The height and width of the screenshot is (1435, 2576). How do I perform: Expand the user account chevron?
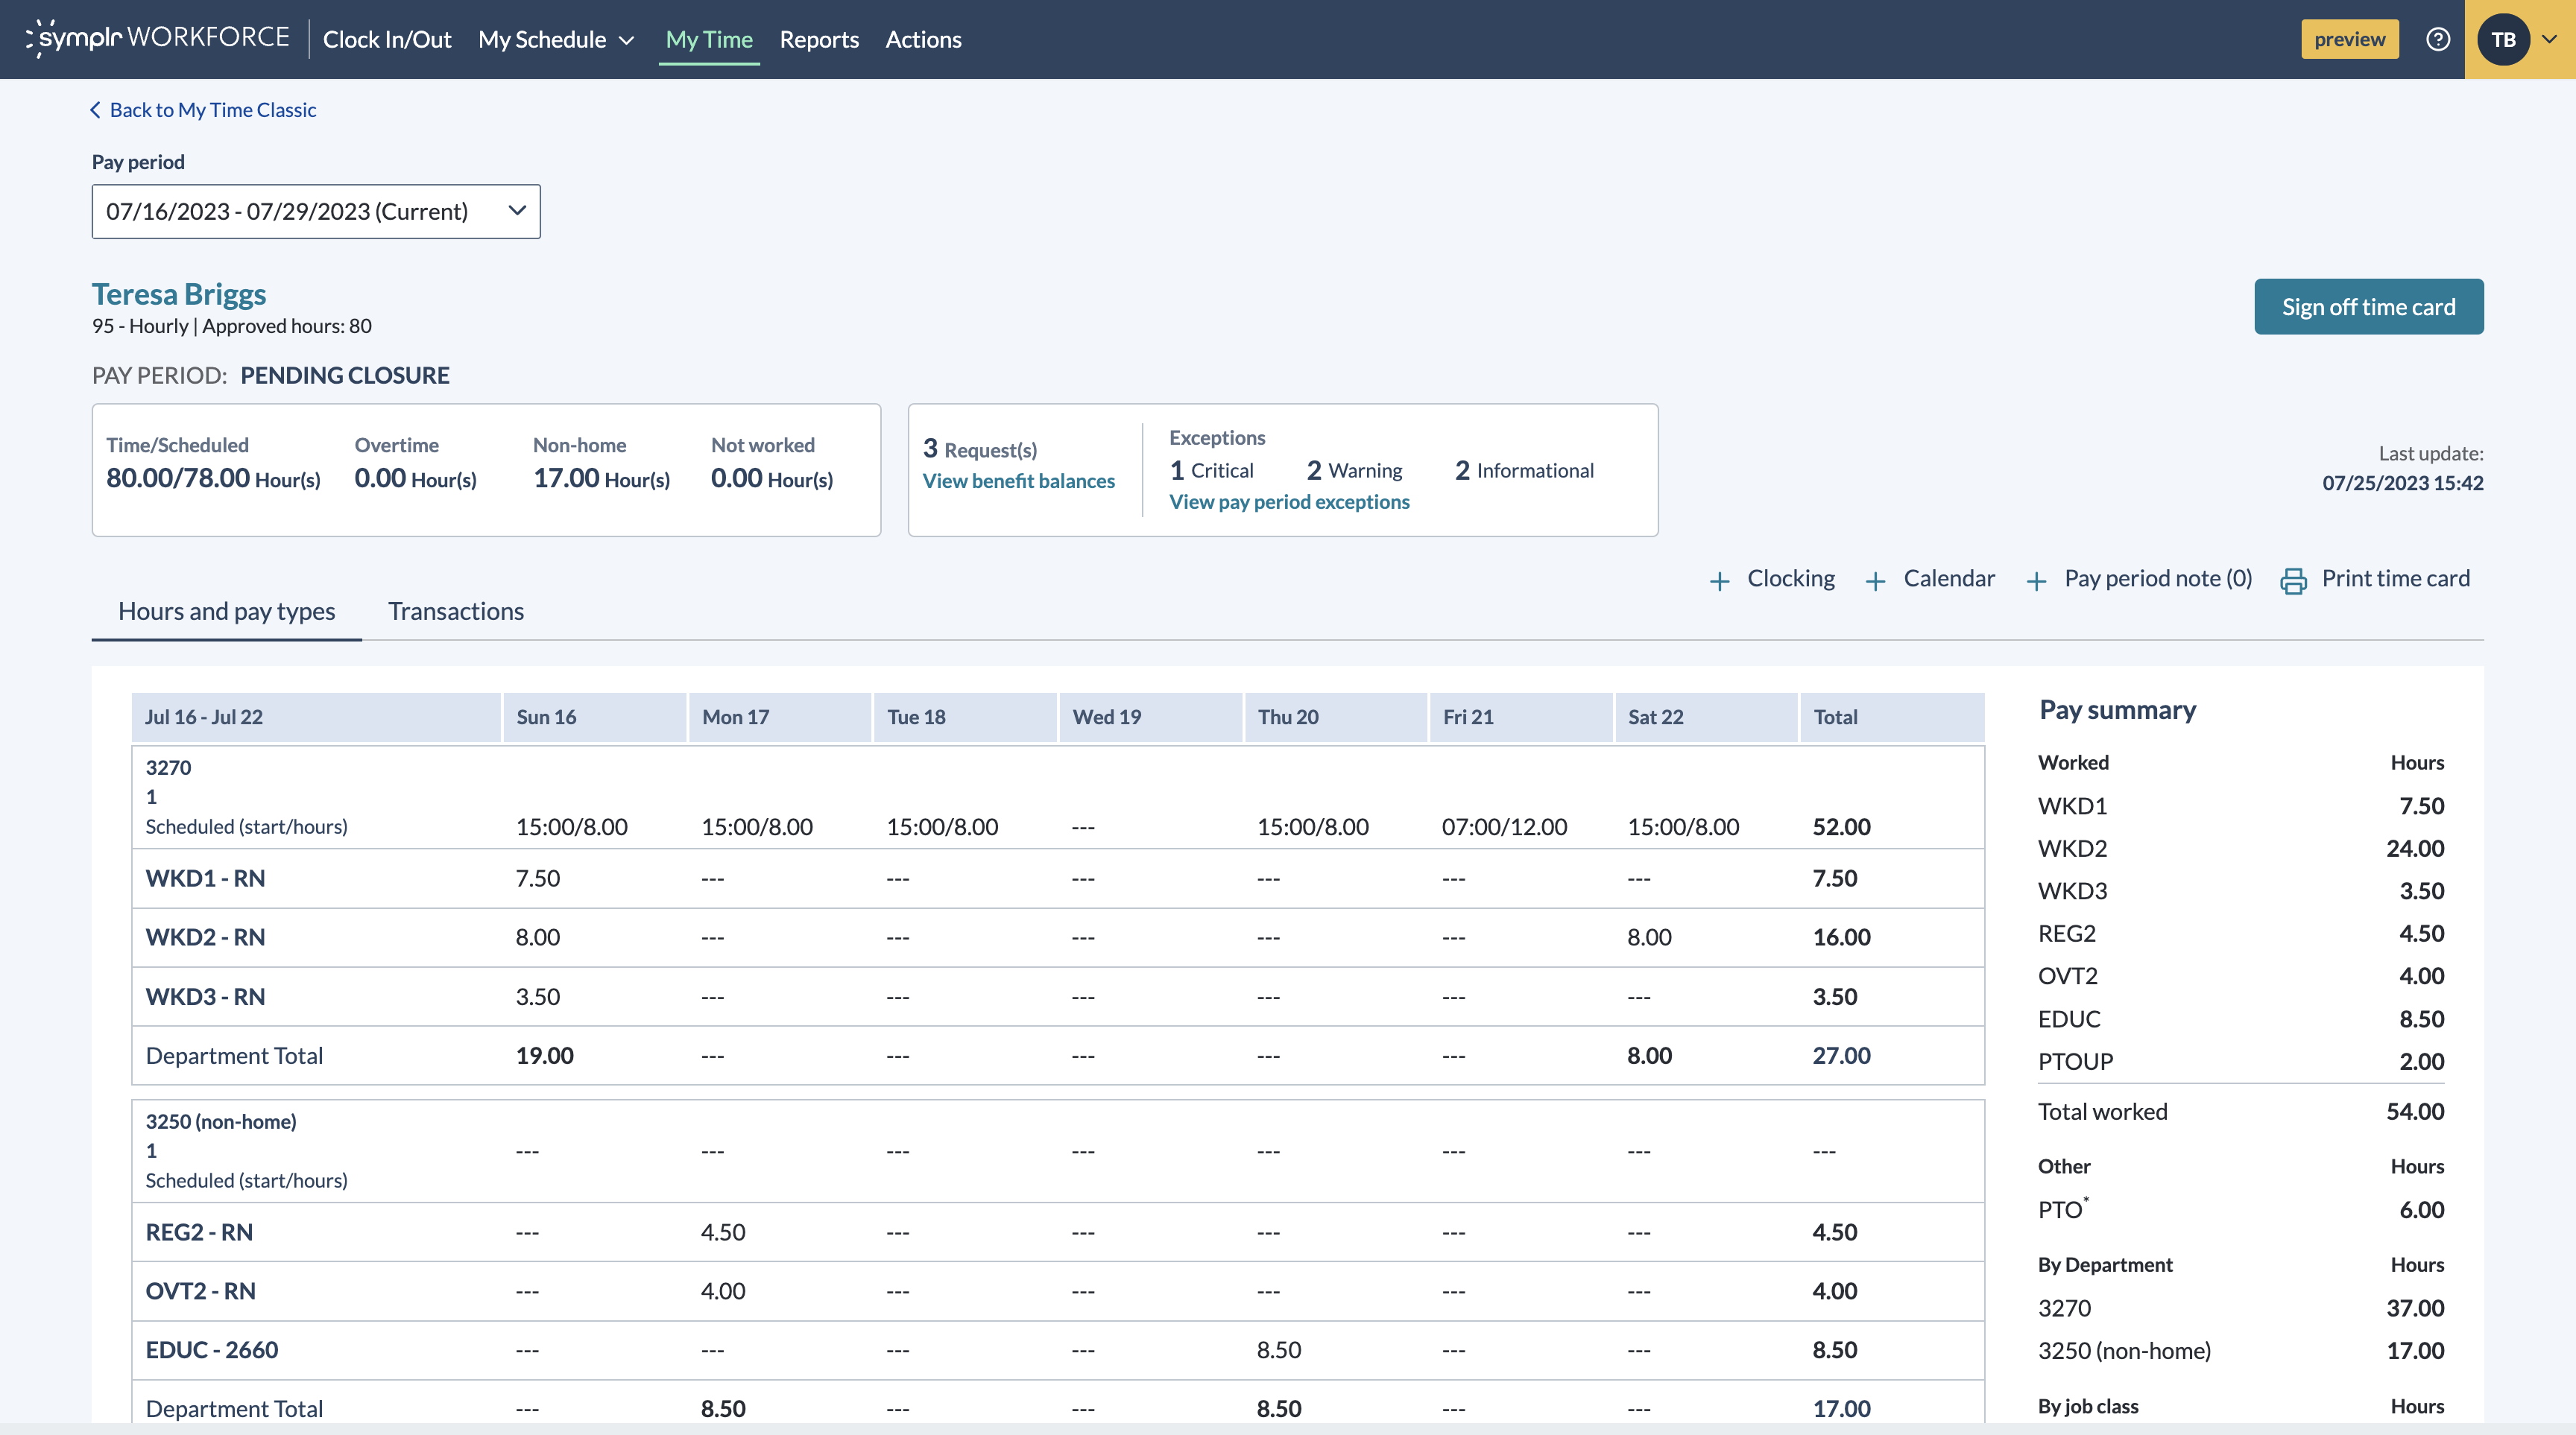pos(2549,39)
